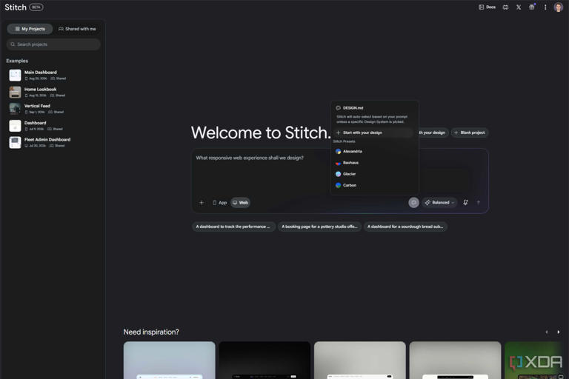Use suggestion 'A booking page for a pottery studio'
This screenshot has width=569, height=379.
point(319,227)
